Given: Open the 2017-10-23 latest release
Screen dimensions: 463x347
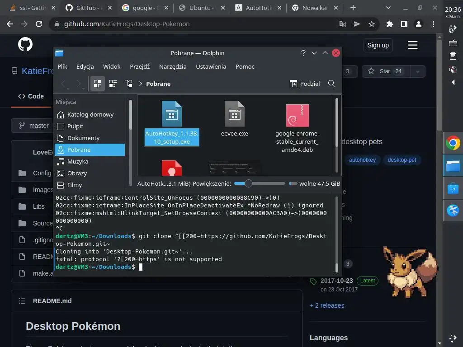Looking at the screenshot, I should pyautogui.click(x=336, y=281).
